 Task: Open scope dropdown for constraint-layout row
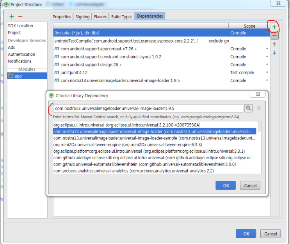(267, 57)
